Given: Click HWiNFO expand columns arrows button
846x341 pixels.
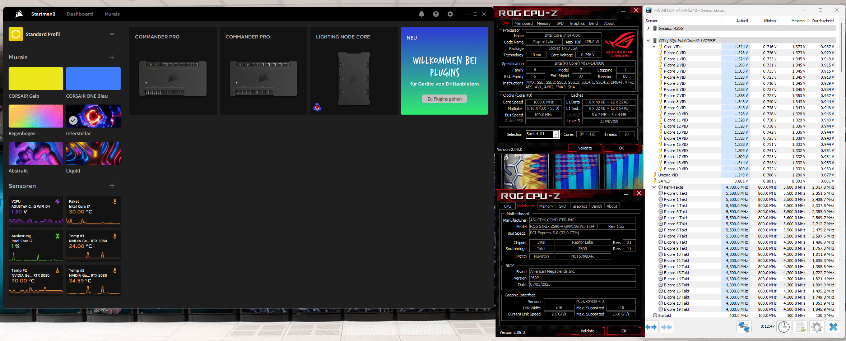Looking at the screenshot, I should point(651,327).
